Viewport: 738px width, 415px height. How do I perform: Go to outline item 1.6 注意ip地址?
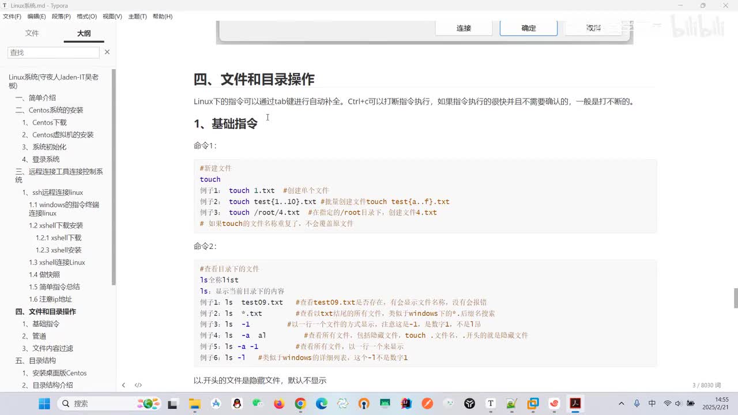(x=50, y=299)
